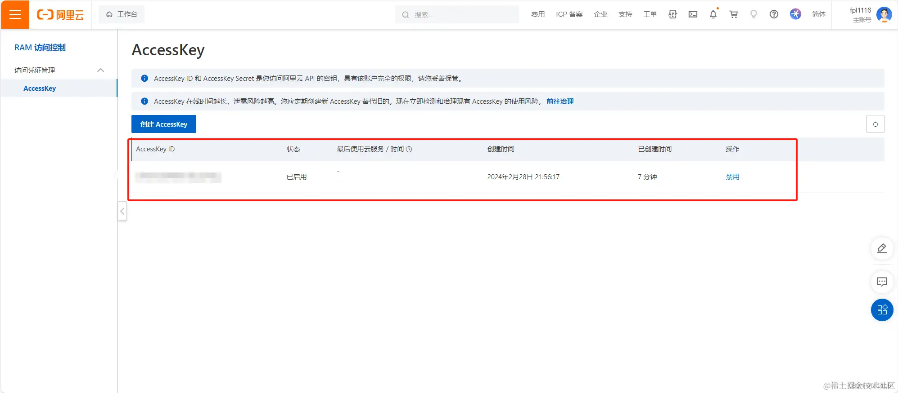The width and height of the screenshot is (898, 393).
Task: Click the AccessKey ID column header
Action: click(155, 149)
